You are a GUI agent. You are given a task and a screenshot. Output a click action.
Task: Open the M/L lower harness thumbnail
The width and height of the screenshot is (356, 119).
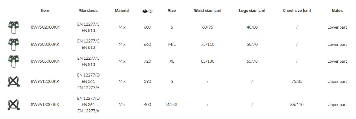pyautogui.click(x=14, y=44)
